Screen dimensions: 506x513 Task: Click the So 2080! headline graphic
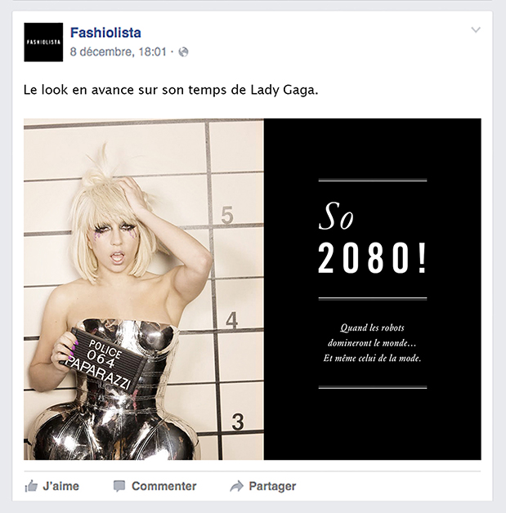point(373,239)
